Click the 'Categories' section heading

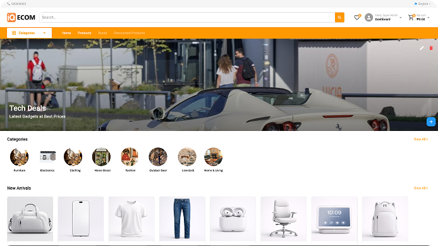(x=17, y=139)
